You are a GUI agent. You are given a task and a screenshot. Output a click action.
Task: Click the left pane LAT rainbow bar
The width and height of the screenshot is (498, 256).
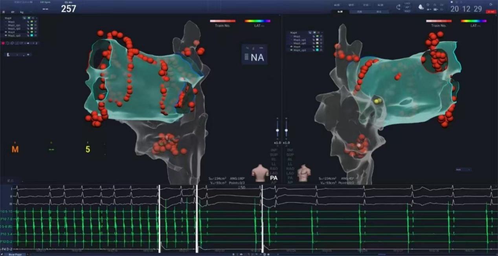pos(257,21)
